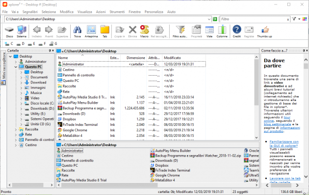Toggle the Anteprima preview icon
This screenshot has width=309, height=195.
click(x=91, y=31)
